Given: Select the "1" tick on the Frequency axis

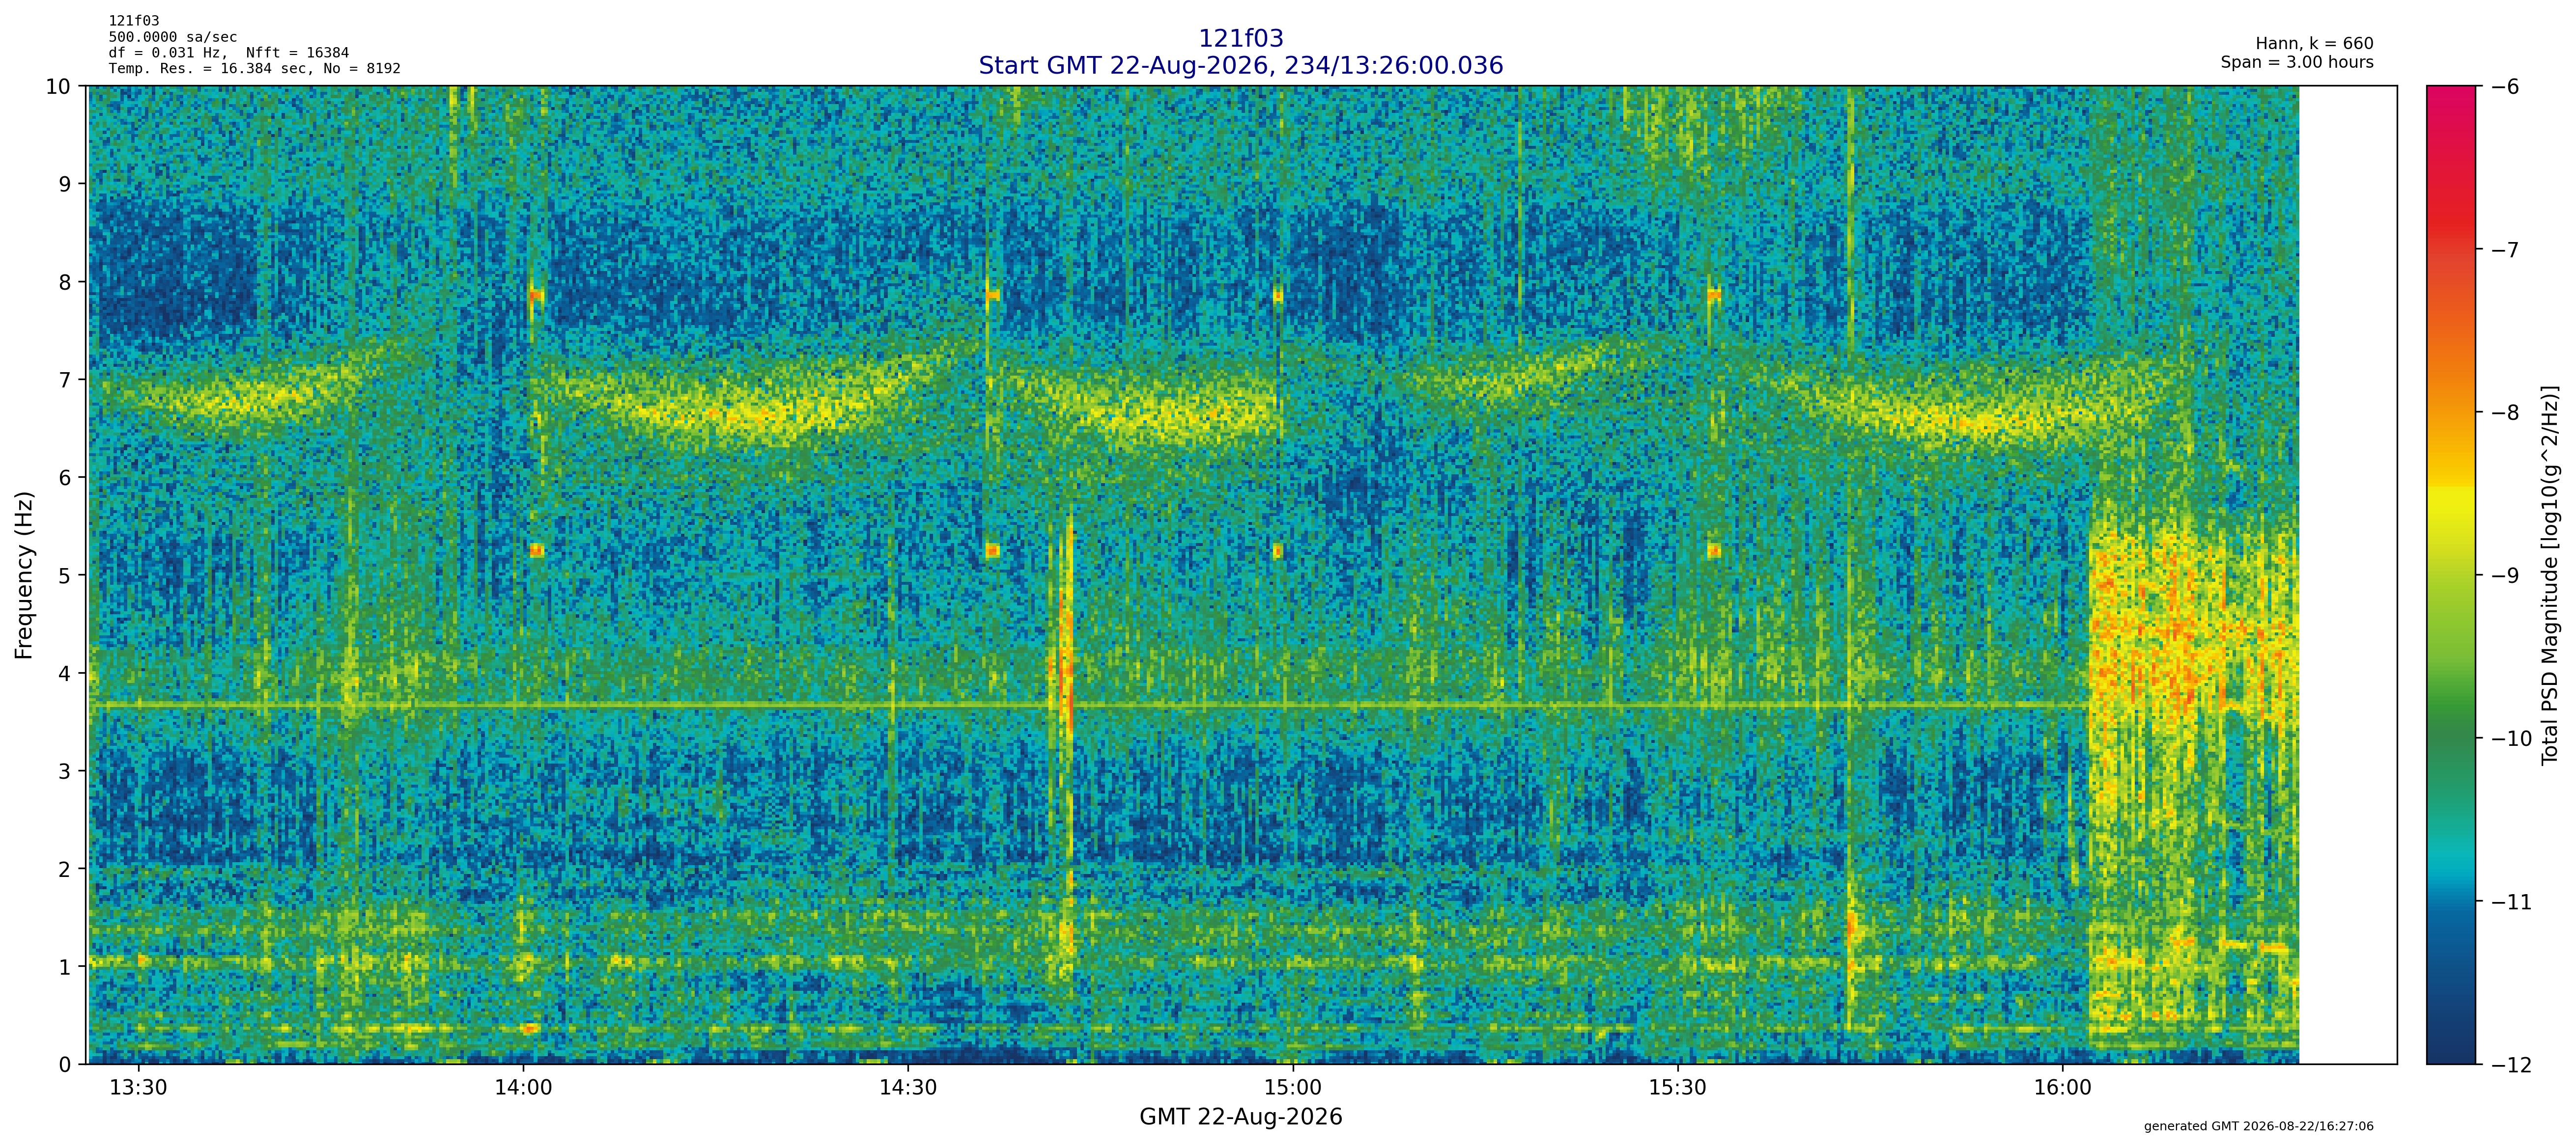Looking at the screenshot, I should pos(65,967).
